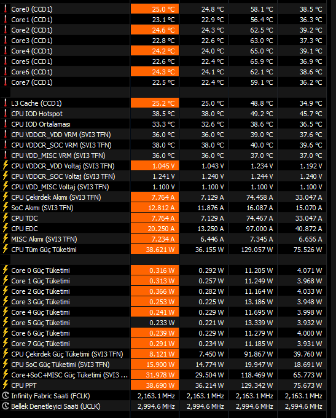Image resolution: width=336 pixels, height=418 pixels.
Task: Click the highlighted 20.250 A CPU EDC value
Action: [x=155, y=229]
